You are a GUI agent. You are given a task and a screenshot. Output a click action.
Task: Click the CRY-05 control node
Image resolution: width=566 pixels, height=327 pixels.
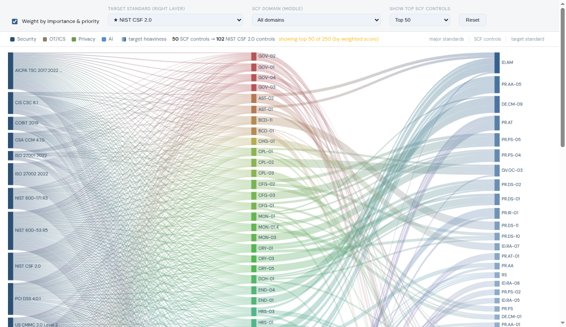tap(254, 269)
